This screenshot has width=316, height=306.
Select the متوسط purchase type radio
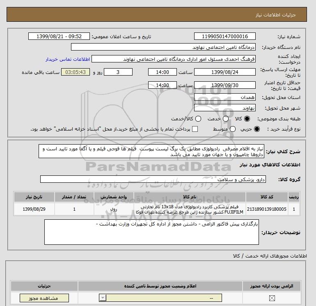(x=233, y=129)
